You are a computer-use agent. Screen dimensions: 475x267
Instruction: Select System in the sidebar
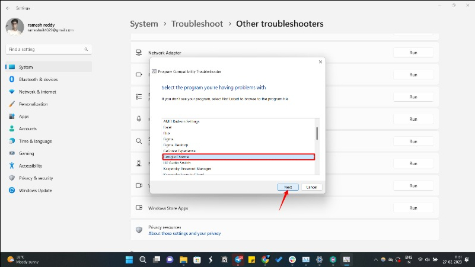[49, 67]
